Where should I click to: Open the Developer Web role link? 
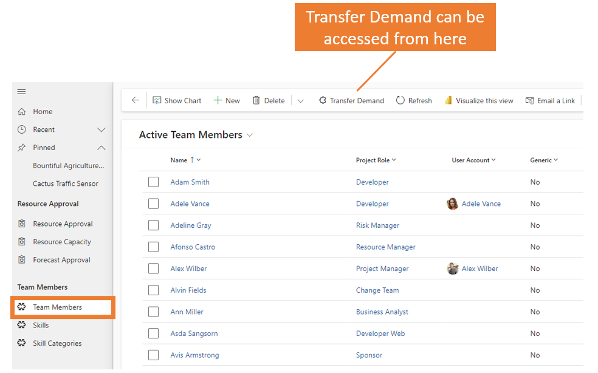tap(380, 334)
